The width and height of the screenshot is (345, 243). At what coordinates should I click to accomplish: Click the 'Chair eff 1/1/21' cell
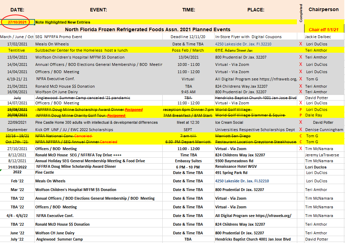(324, 29)
